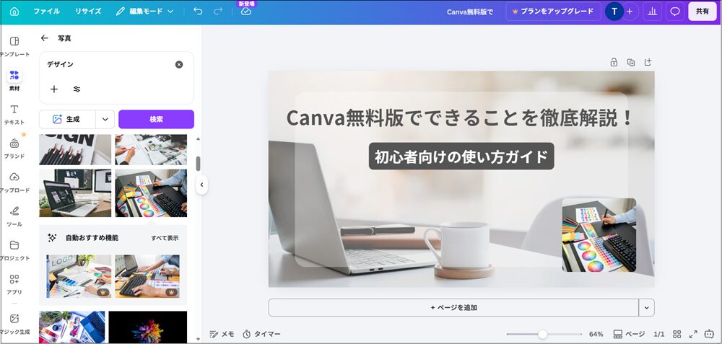Edit the design title Canva無料版で
The image size is (722, 344).
(x=470, y=12)
